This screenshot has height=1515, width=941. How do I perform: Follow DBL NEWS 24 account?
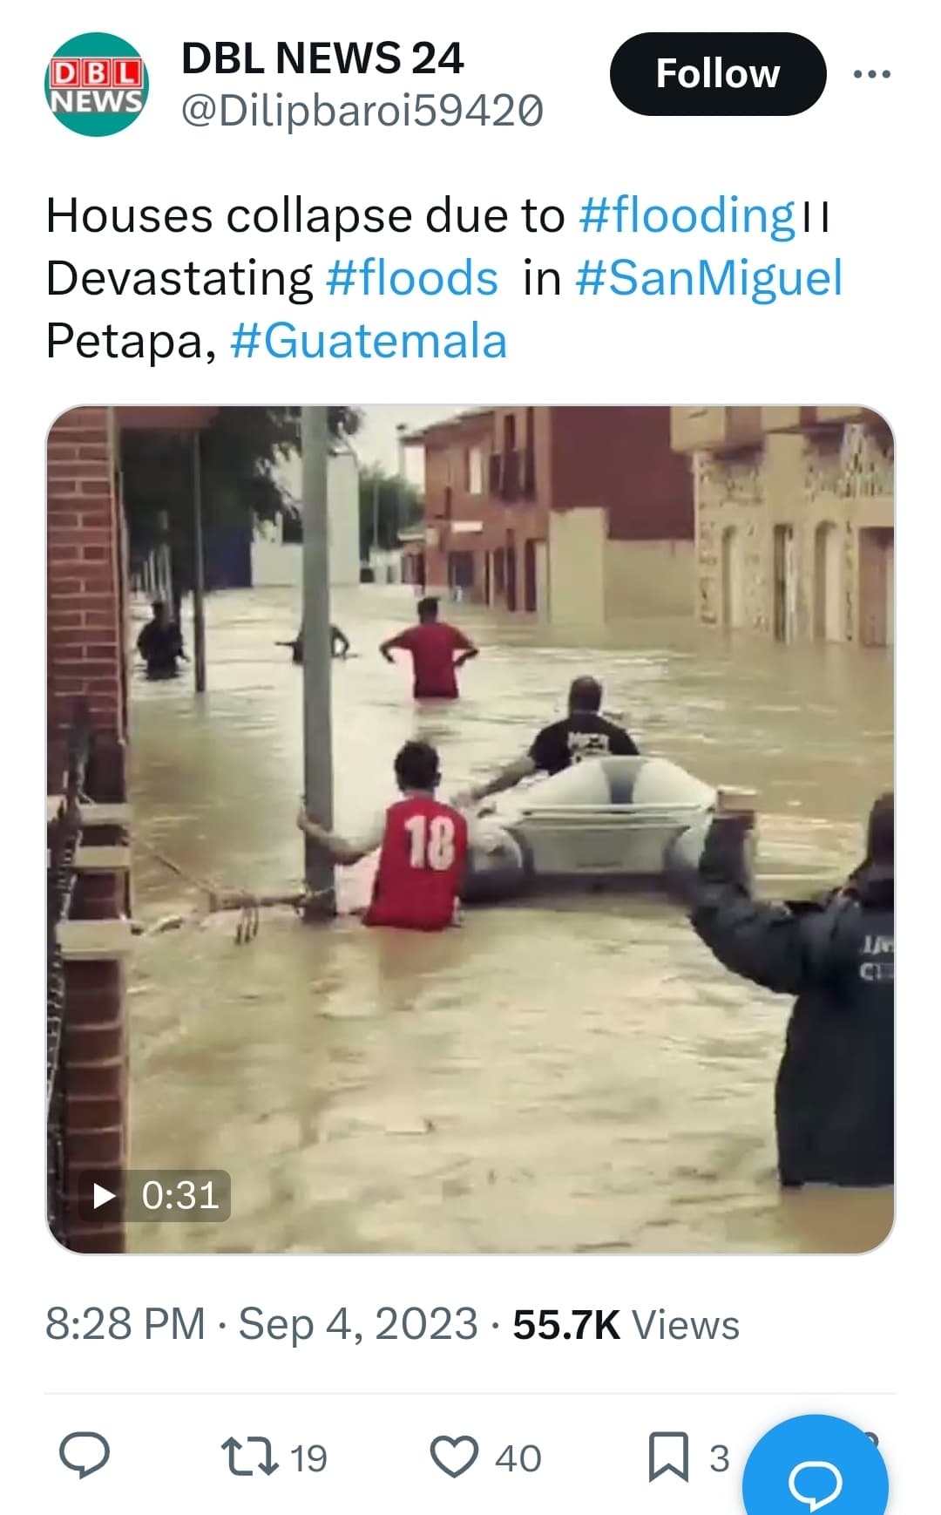(x=718, y=74)
